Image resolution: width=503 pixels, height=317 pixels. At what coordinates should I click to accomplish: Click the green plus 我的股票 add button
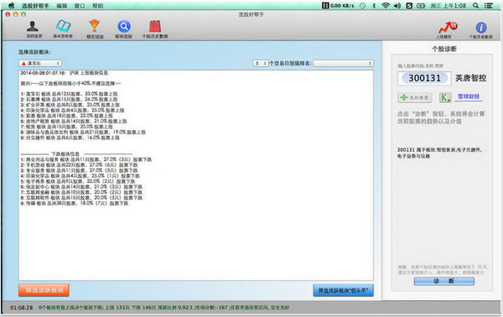tap(415, 97)
